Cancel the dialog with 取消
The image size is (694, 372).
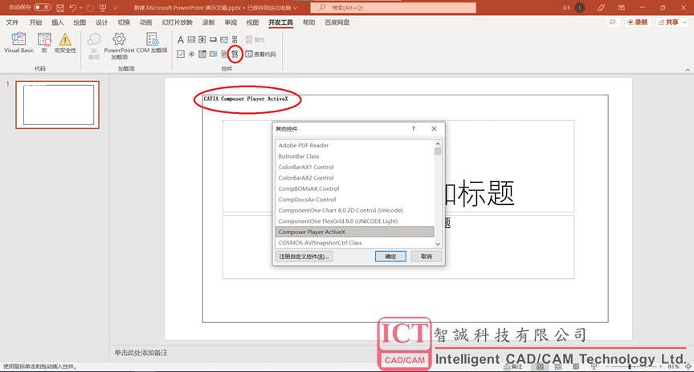(427, 257)
